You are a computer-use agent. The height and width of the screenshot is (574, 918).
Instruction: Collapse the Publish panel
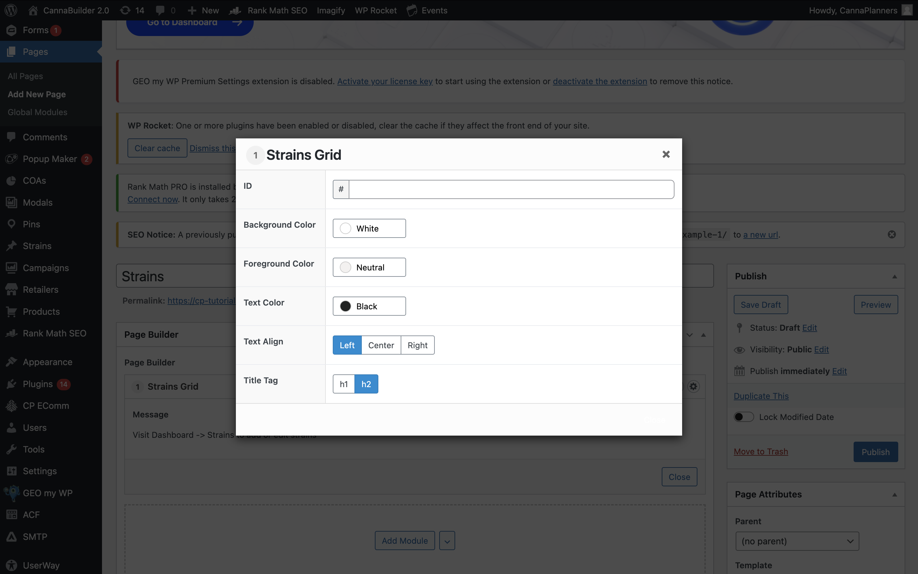pos(894,276)
